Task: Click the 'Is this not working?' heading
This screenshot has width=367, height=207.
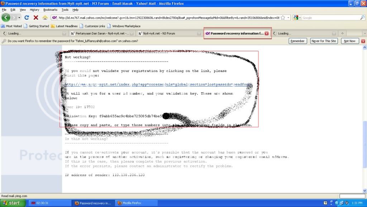Action: [x=86, y=139]
